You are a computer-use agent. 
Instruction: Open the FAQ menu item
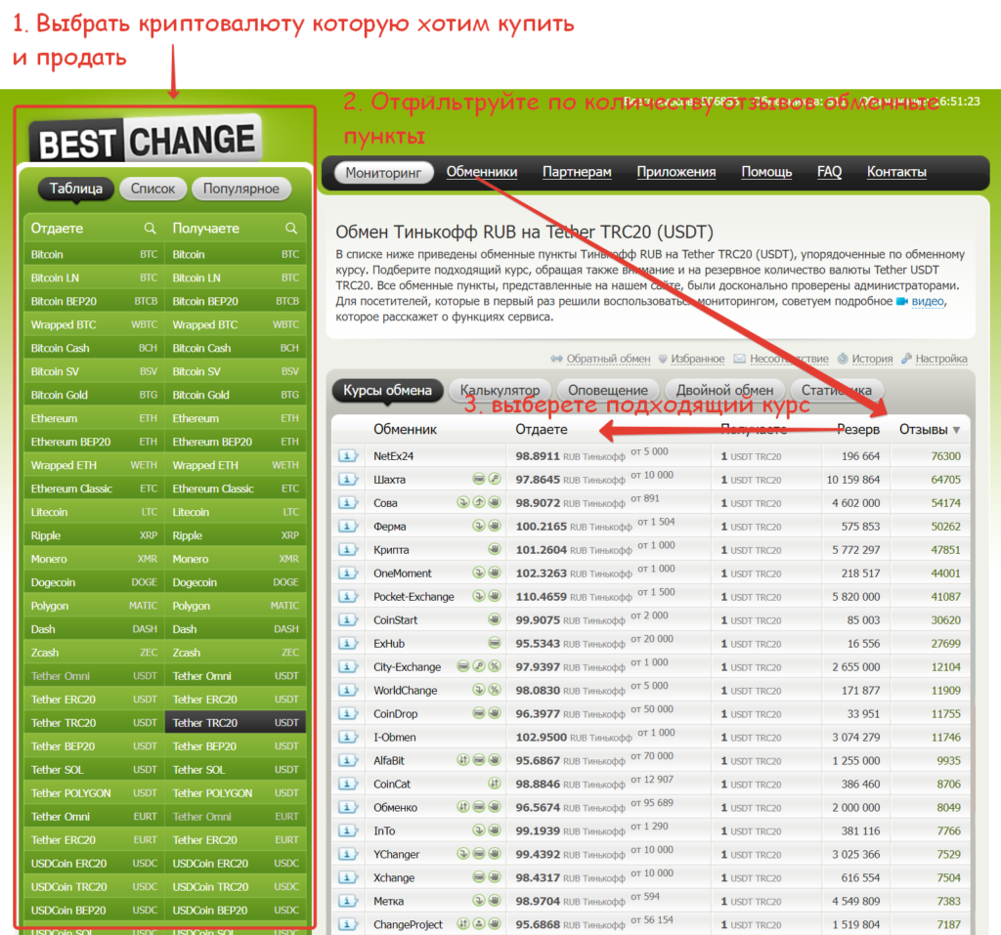pos(829,172)
